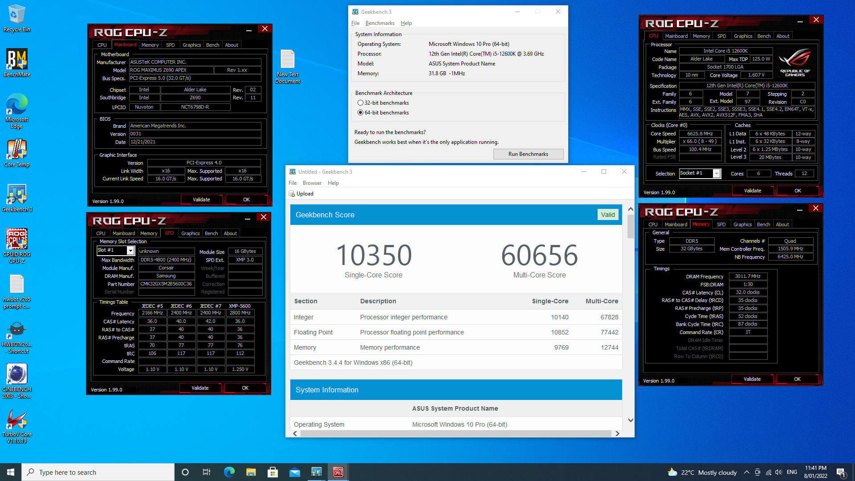This screenshot has width=855, height=481.
Task: Click ENG language indicator in tray
Action: coord(792,472)
